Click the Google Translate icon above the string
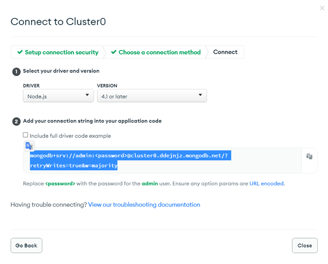Viewport: 328px width, 264px height. (29, 146)
